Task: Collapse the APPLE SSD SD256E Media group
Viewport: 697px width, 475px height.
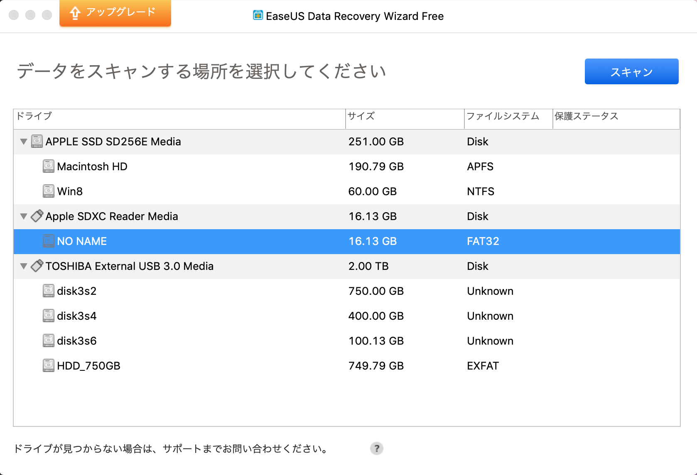Action: coord(24,142)
